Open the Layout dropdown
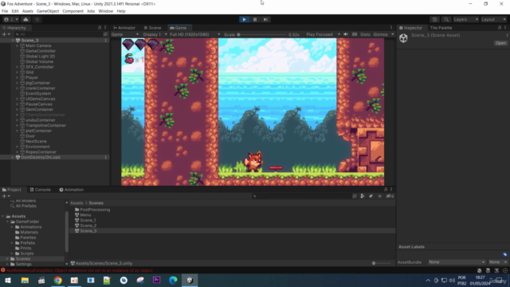 click(x=493, y=19)
